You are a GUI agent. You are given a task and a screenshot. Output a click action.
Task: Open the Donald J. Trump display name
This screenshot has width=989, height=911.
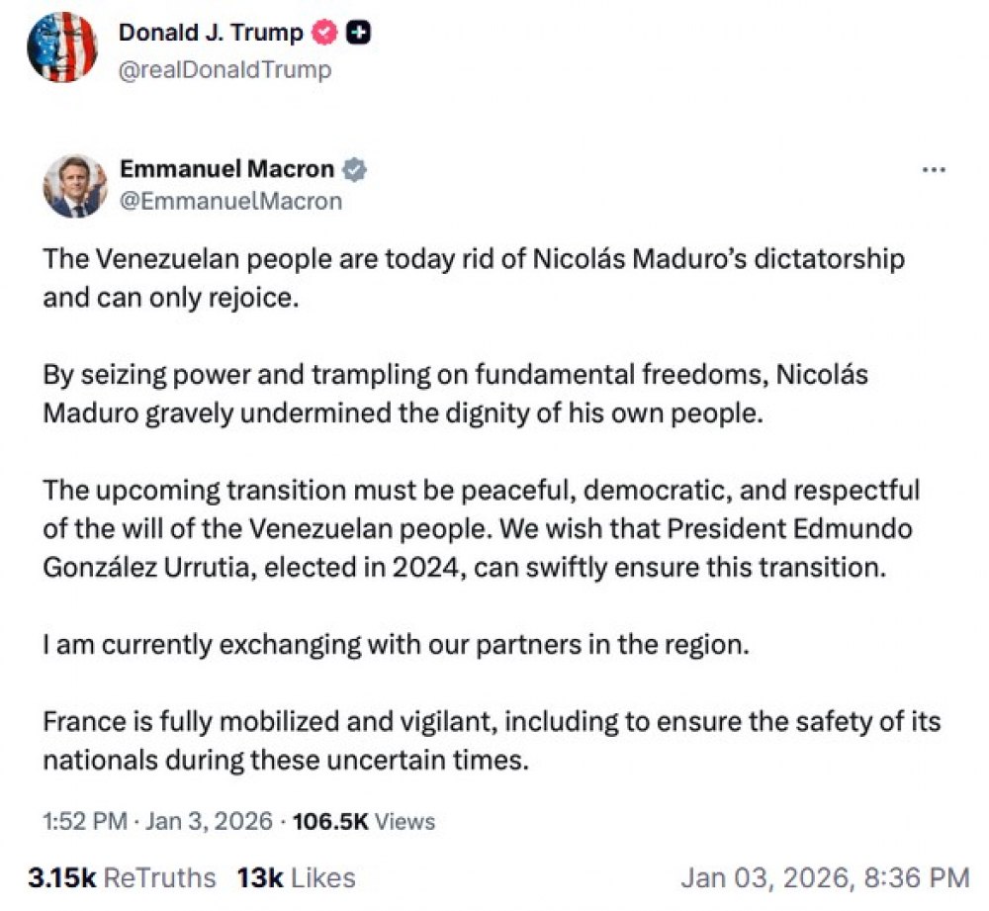coord(211,33)
